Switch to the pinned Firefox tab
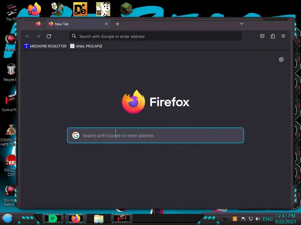This screenshot has width=301, height=225. click(38, 24)
